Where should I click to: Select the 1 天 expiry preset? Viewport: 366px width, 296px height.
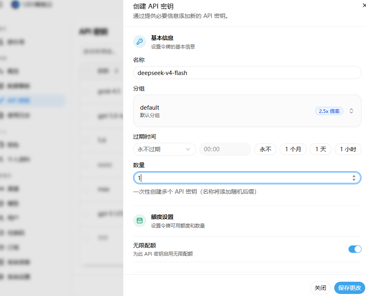(320, 149)
